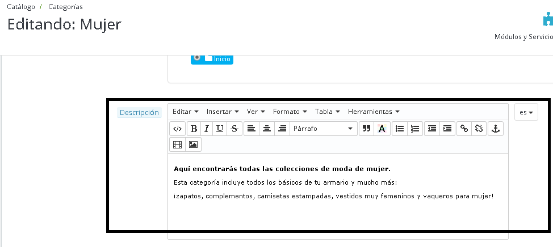Open the source code editor icon
The width and height of the screenshot is (553, 247).
coord(177,129)
